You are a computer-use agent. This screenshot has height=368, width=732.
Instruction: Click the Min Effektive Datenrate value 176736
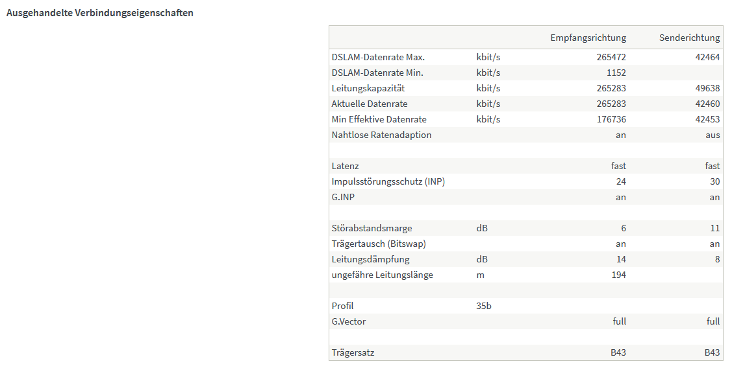(x=611, y=119)
